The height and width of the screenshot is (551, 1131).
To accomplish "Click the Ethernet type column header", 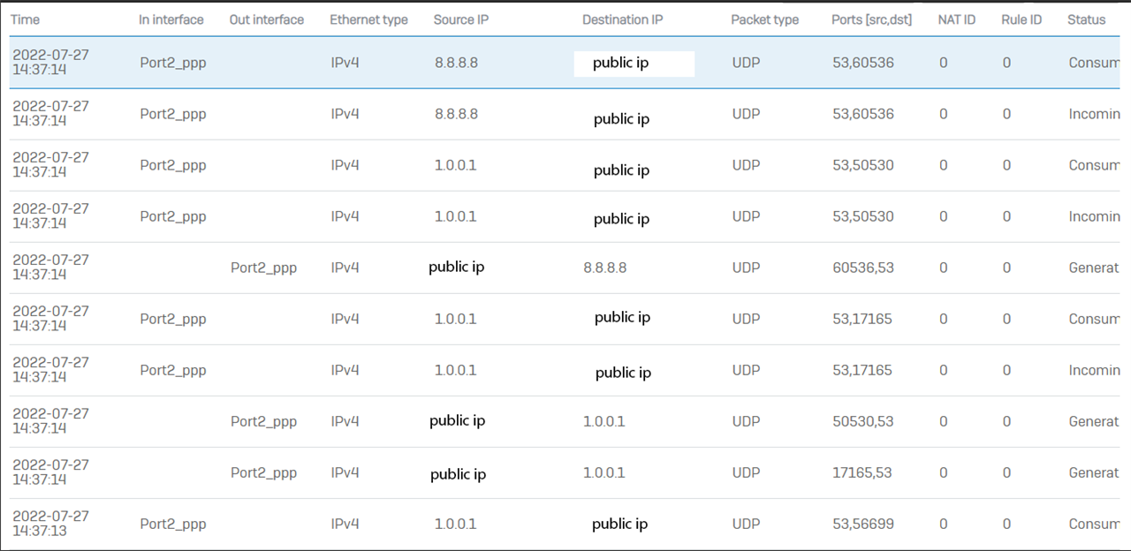I will [369, 19].
